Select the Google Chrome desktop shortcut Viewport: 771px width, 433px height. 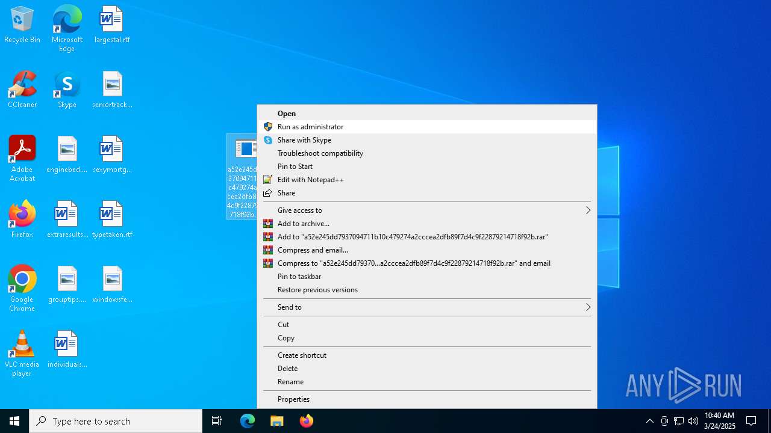point(22,289)
